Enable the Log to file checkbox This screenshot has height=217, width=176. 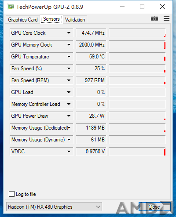point(11,194)
